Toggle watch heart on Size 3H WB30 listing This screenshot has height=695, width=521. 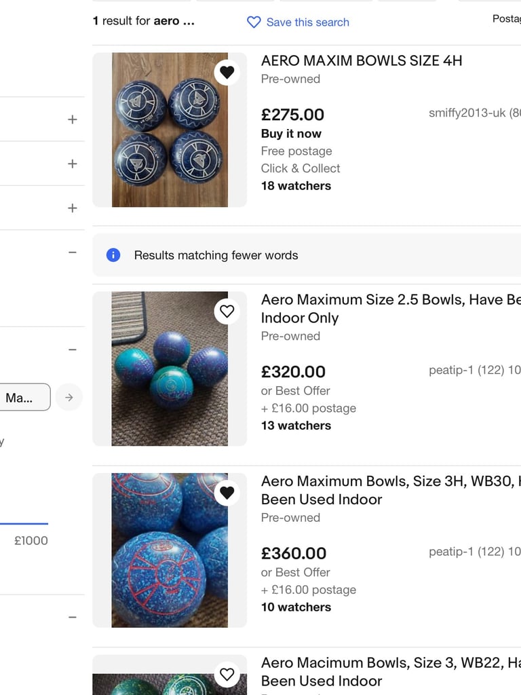[x=227, y=493]
